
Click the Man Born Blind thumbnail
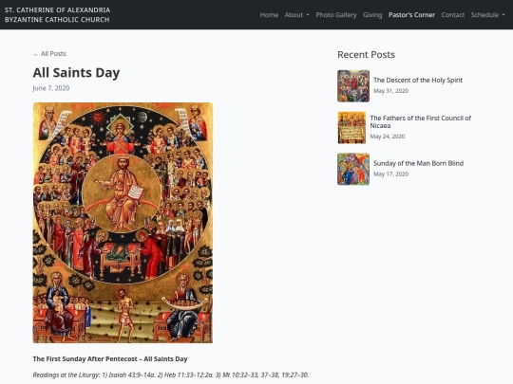click(353, 169)
